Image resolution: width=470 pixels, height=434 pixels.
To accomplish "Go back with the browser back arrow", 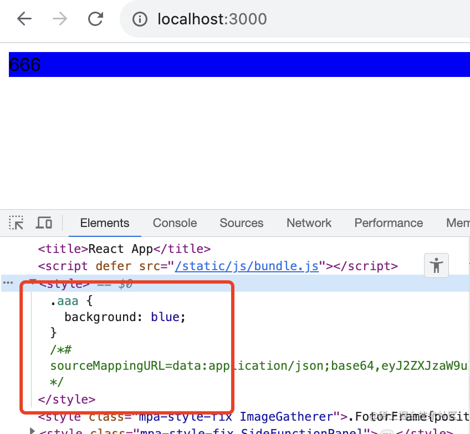I will click(x=24, y=19).
